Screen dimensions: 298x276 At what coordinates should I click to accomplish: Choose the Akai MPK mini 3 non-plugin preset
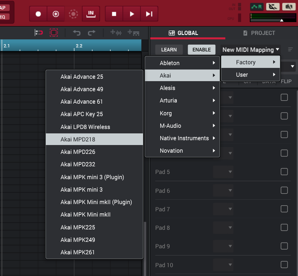click(x=94, y=190)
